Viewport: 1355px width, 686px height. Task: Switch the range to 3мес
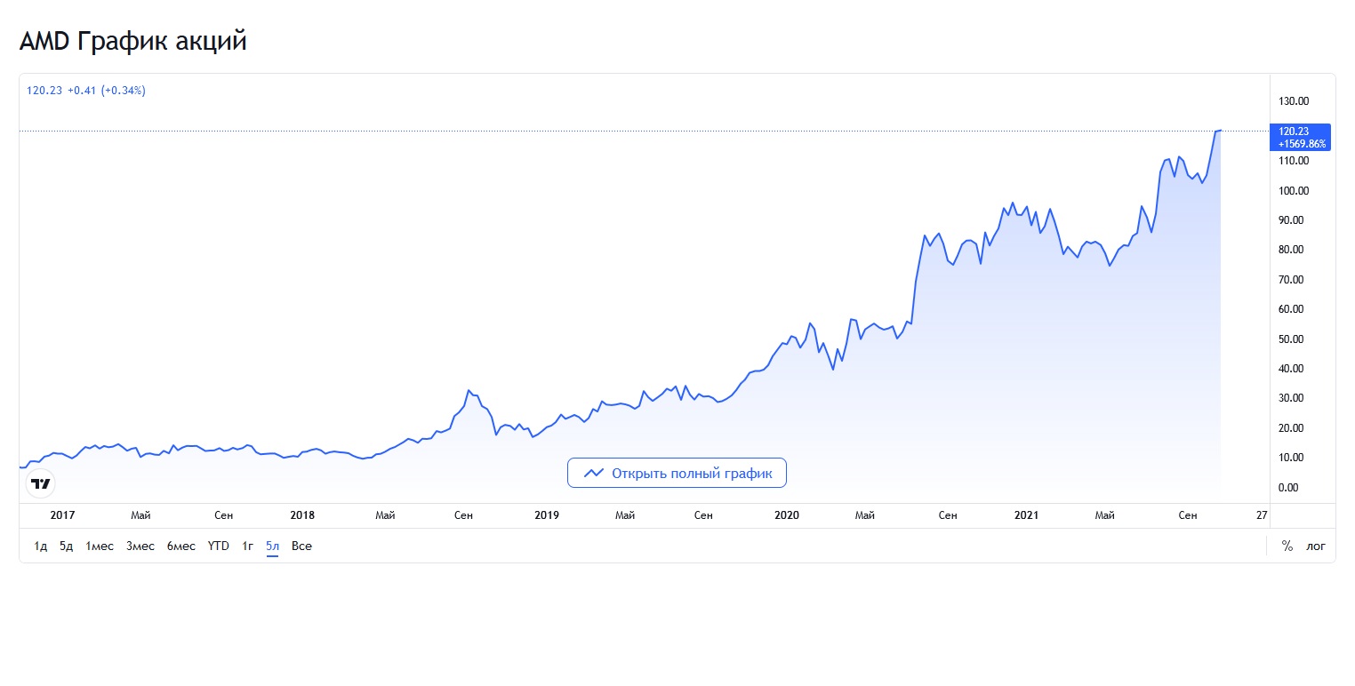pos(140,546)
